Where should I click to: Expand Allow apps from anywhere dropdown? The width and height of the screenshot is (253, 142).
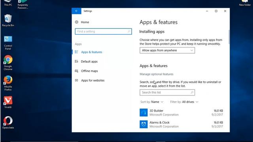167,50
